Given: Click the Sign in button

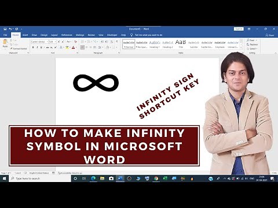Looking at the screenshot, I should click(239, 29).
